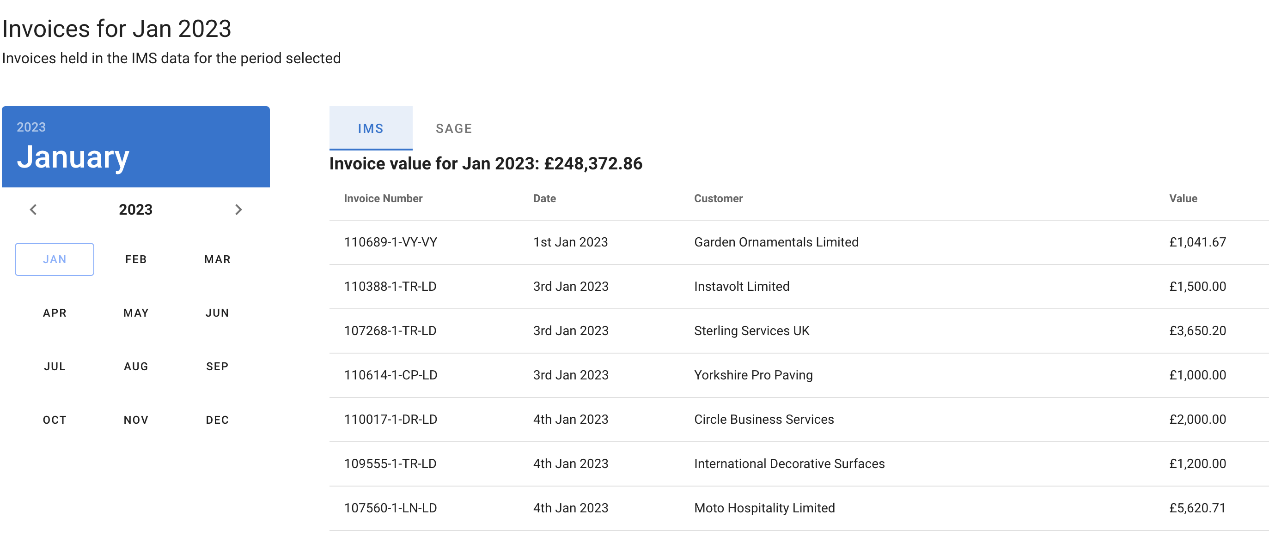Screen dimensions: 1269x541
Task: Select DEC month
Action: coord(217,420)
